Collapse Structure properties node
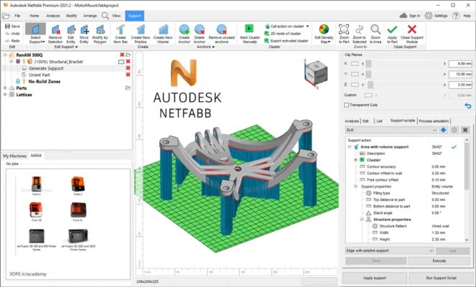476x287 pixels. tap(362, 220)
